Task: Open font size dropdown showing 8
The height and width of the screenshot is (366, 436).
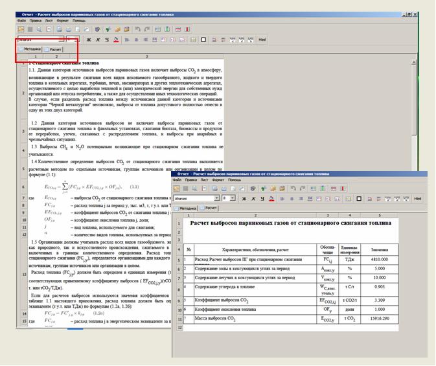Action: tap(232, 198)
